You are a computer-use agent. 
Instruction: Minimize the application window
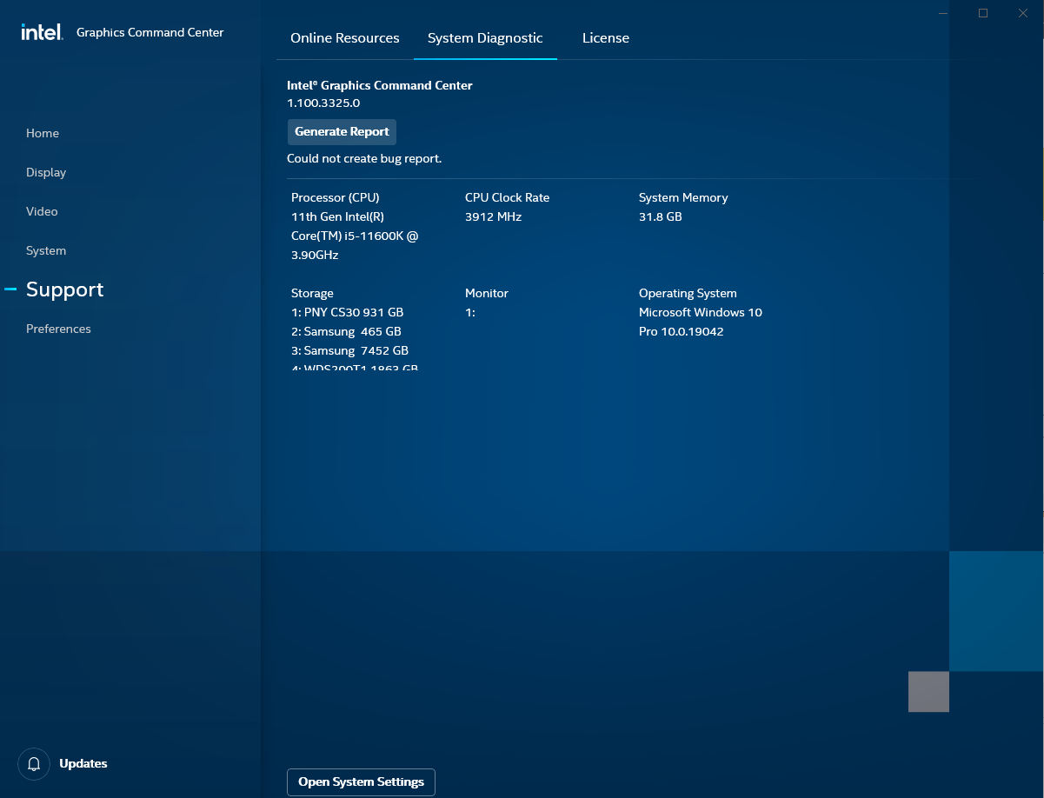[x=942, y=13]
